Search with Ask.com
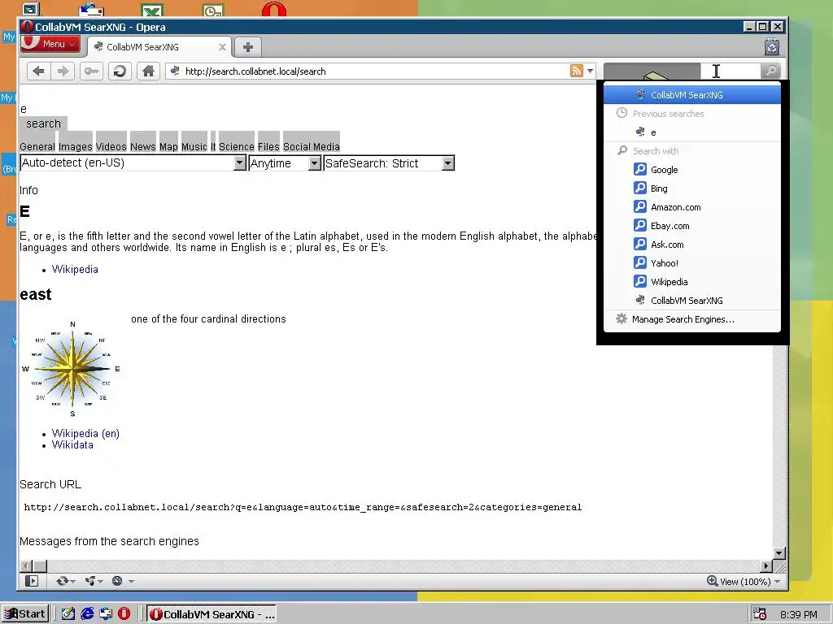Image resolution: width=833 pixels, height=624 pixels. pos(692,244)
